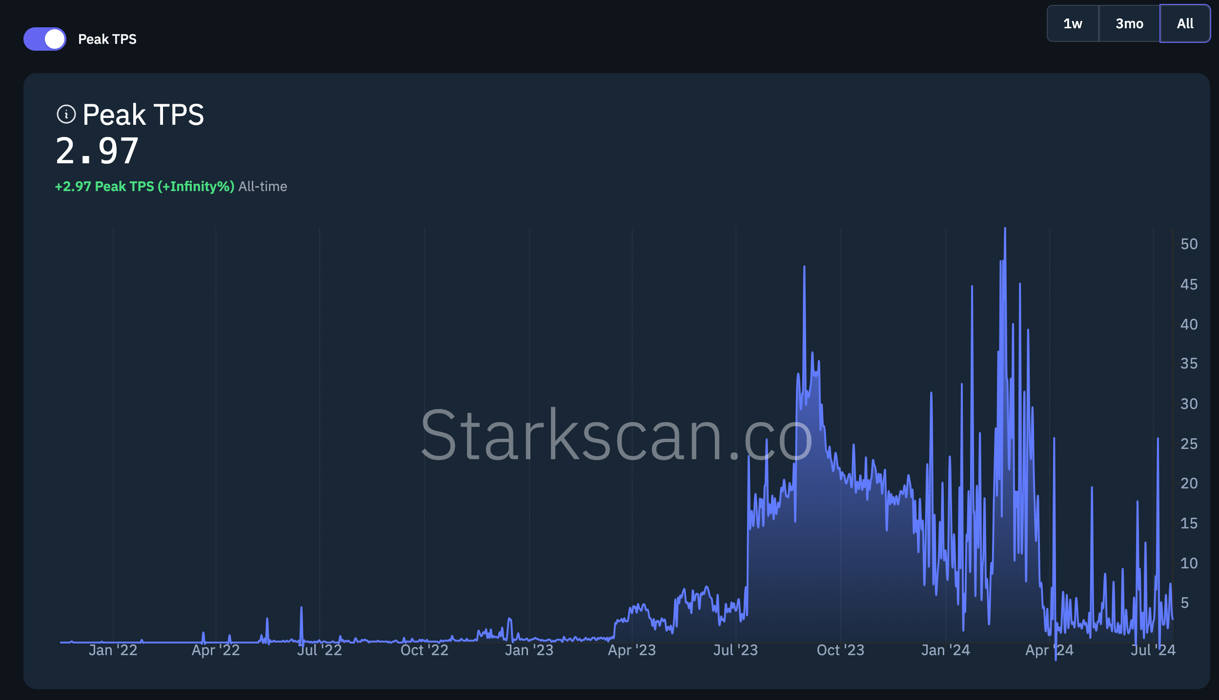
Task: Click the green +2.97 Peak TPS change text
Action: point(144,186)
